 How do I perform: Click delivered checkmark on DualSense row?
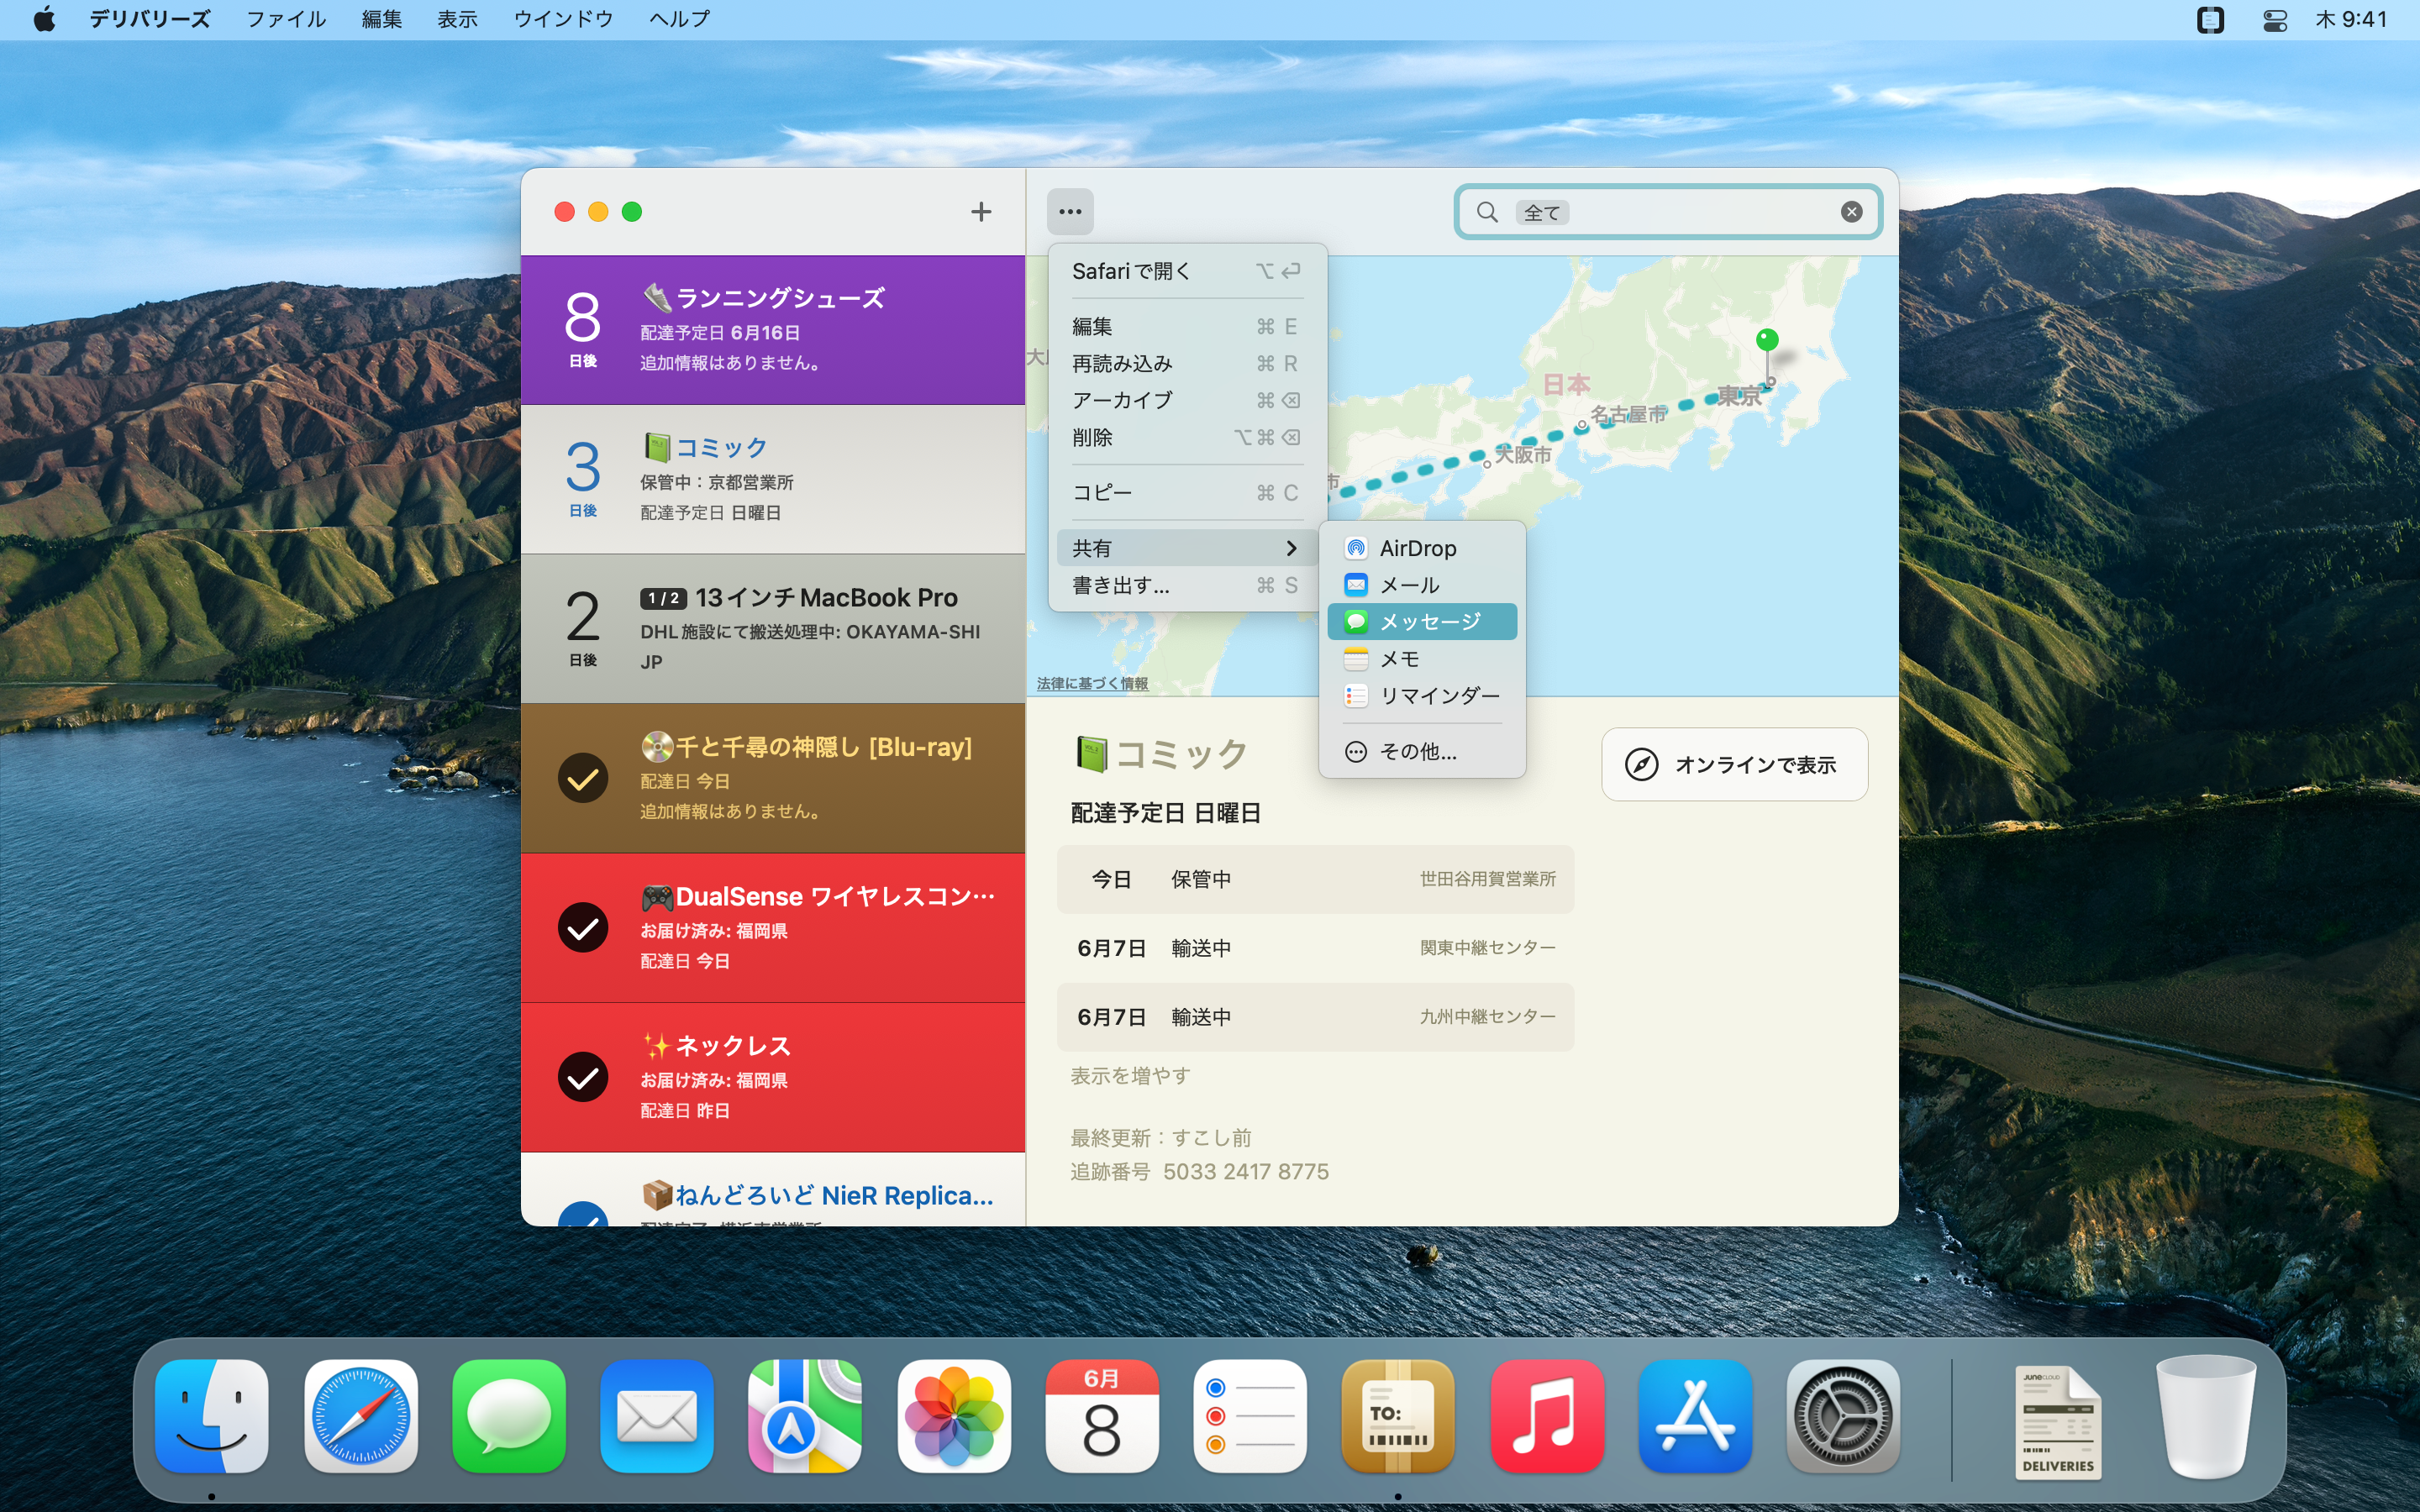pyautogui.click(x=583, y=928)
